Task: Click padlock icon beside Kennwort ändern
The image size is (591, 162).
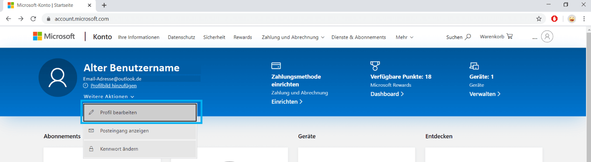Action: 91,149
